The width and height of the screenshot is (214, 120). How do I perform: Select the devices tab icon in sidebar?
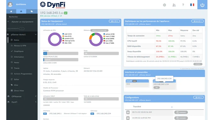tap(21, 11)
